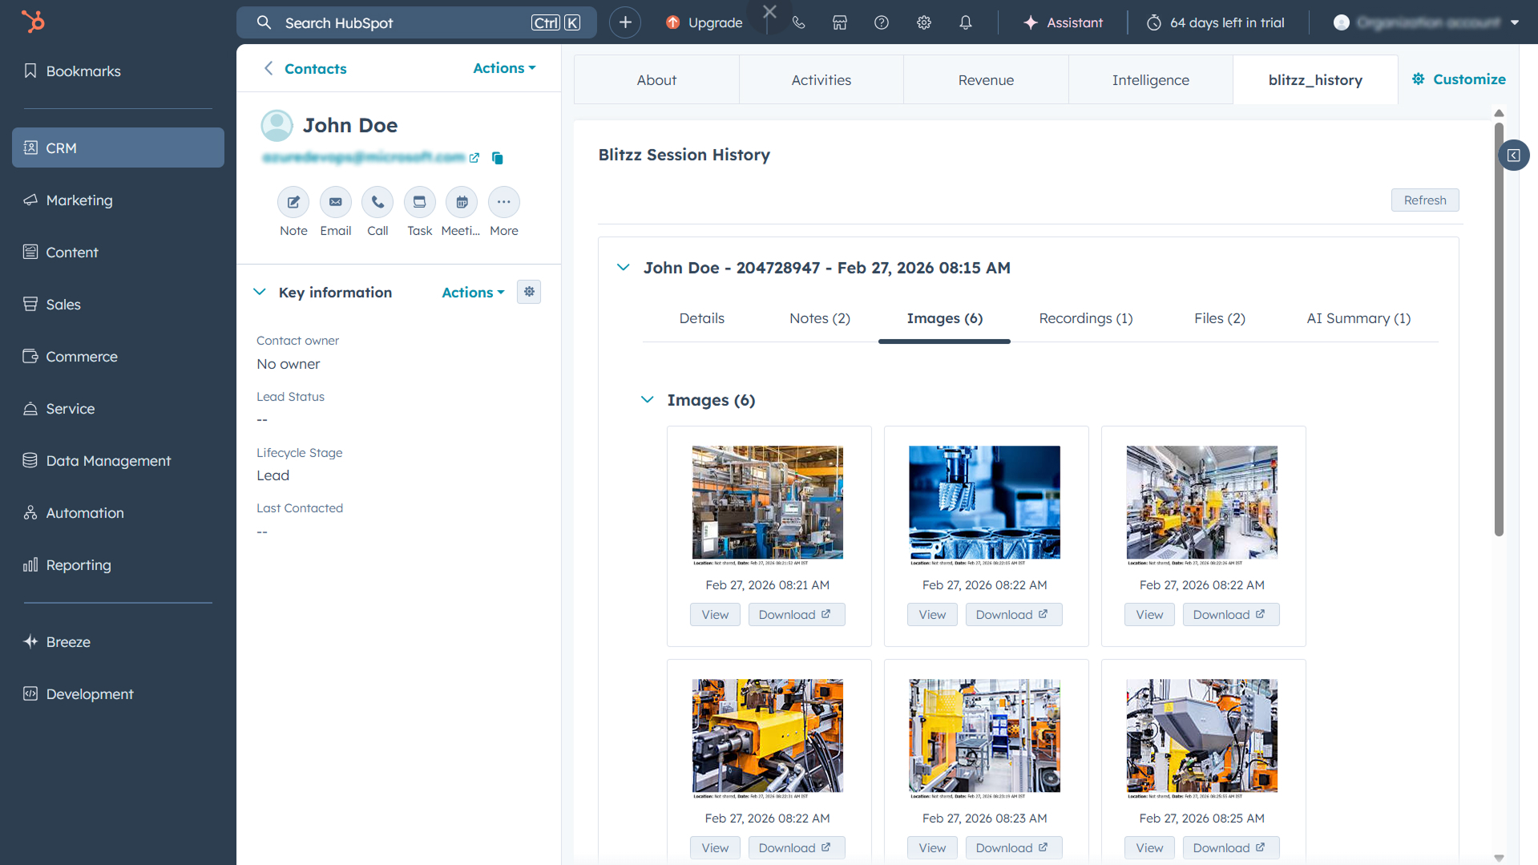The width and height of the screenshot is (1538, 865).
Task: Focus the Search HubSpot field
Action: coord(416,22)
